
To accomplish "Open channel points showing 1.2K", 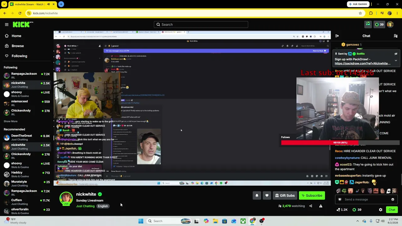I will click(x=342, y=210).
